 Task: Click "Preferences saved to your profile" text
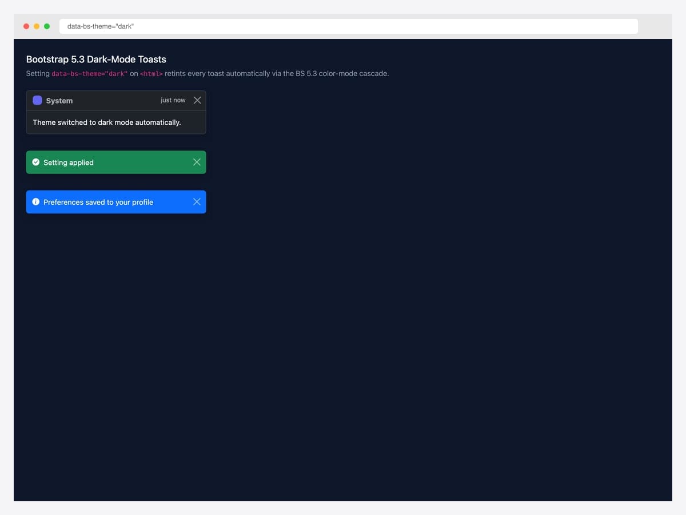[x=98, y=202]
